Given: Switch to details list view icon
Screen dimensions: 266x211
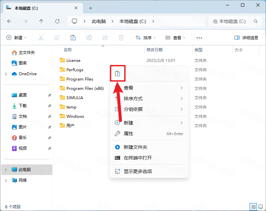Looking at the screenshot, I should [254, 206].
